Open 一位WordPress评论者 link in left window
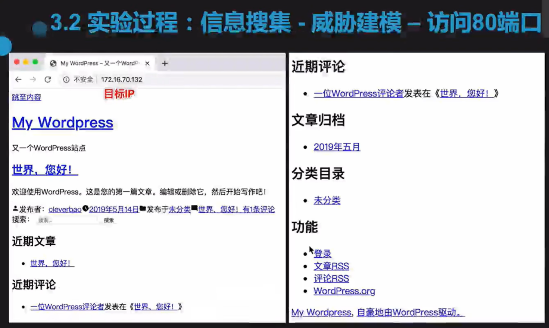The height and width of the screenshot is (328, 549). (67, 307)
